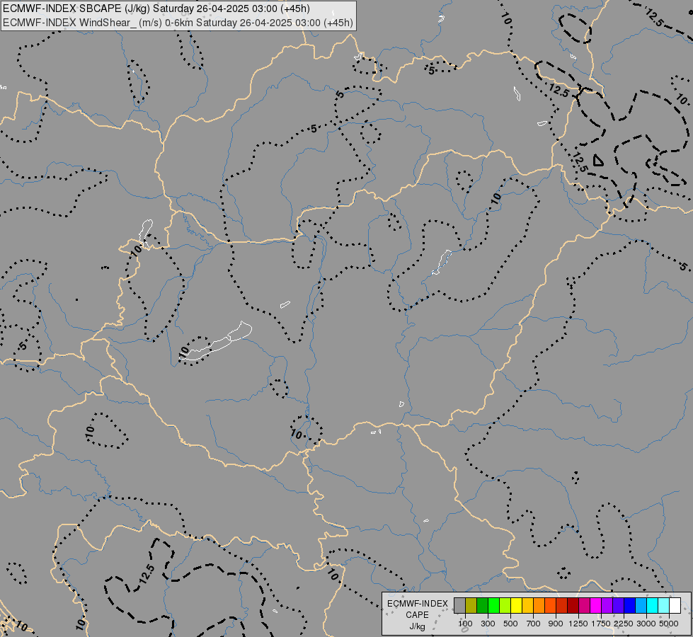
Task: Pick the bright green legend swatch
Action: click(x=493, y=605)
